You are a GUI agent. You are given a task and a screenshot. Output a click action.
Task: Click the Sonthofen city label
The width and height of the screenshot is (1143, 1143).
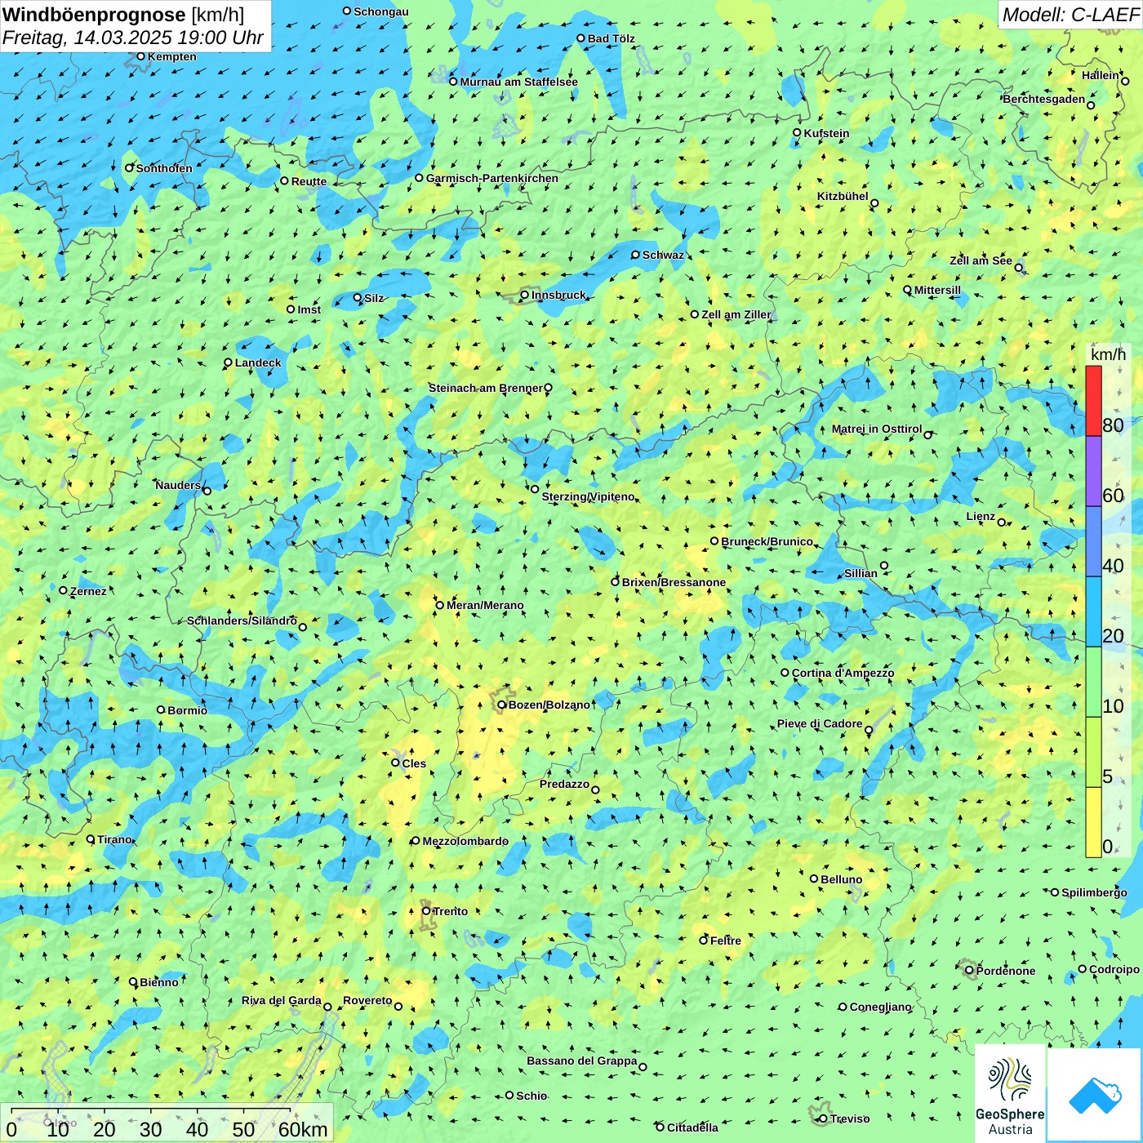[x=164, y=168]
